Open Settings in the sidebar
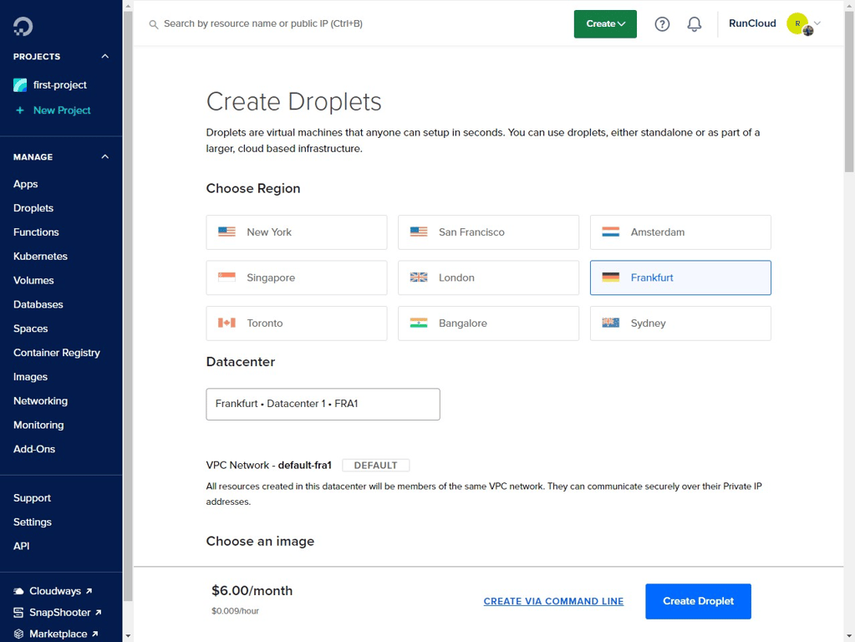The image size is (855, 642). tap(32, 522)
